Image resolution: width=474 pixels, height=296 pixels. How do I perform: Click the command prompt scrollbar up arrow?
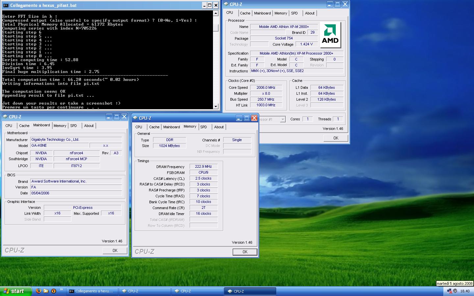point(216,13)
